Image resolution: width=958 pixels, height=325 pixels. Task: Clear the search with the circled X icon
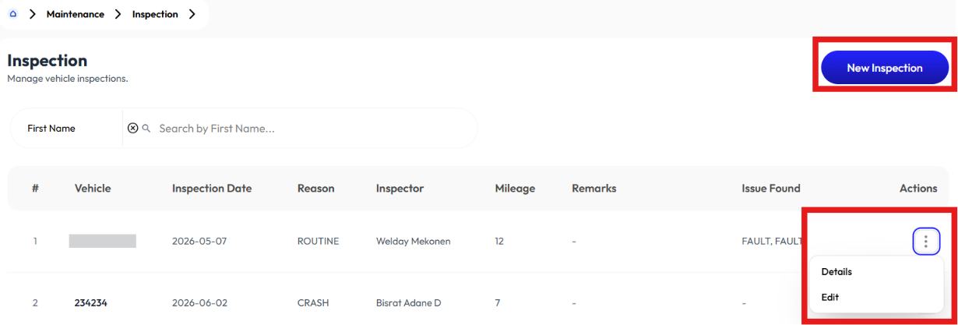point(132,128)
